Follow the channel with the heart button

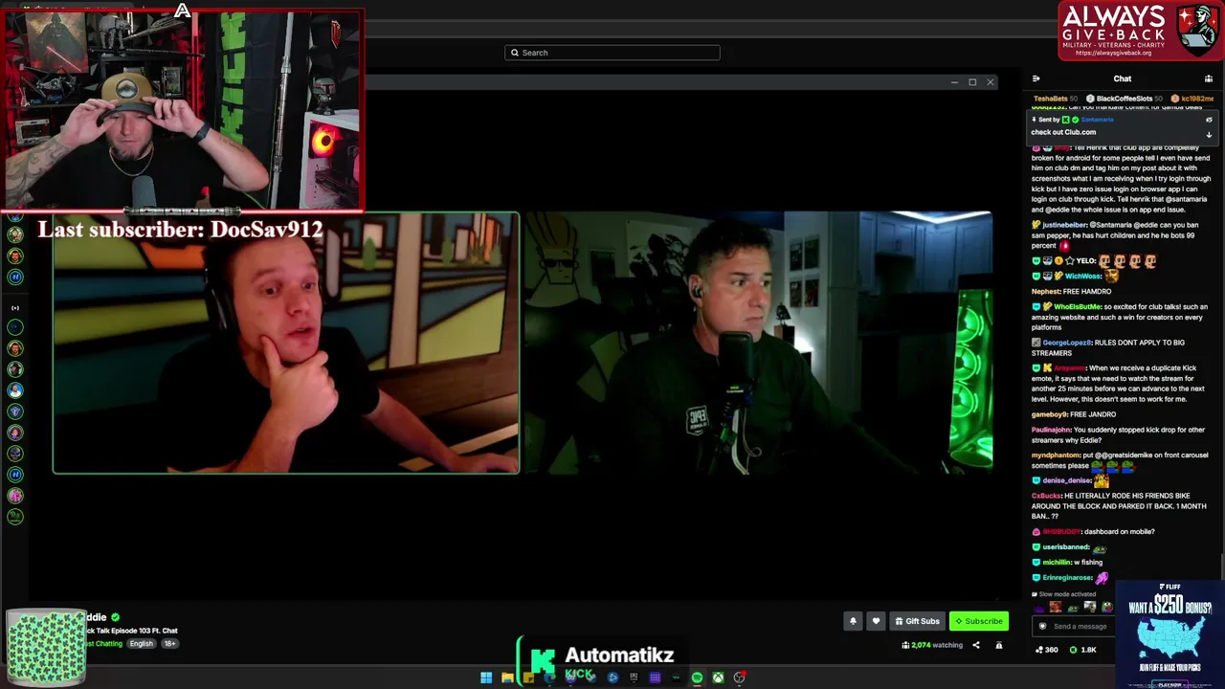click(x=876, y=621)
